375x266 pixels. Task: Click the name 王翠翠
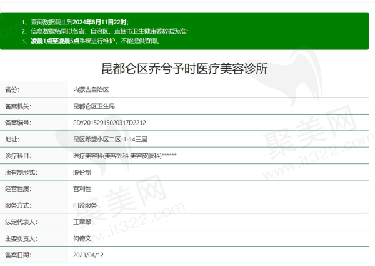click(x=82, y=222)
